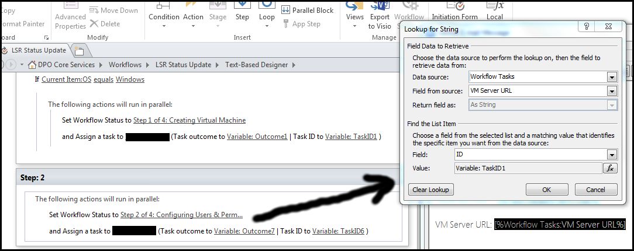Go to DPO Core Services breadcrumb
634x251 pixels.
pos(66,65)
